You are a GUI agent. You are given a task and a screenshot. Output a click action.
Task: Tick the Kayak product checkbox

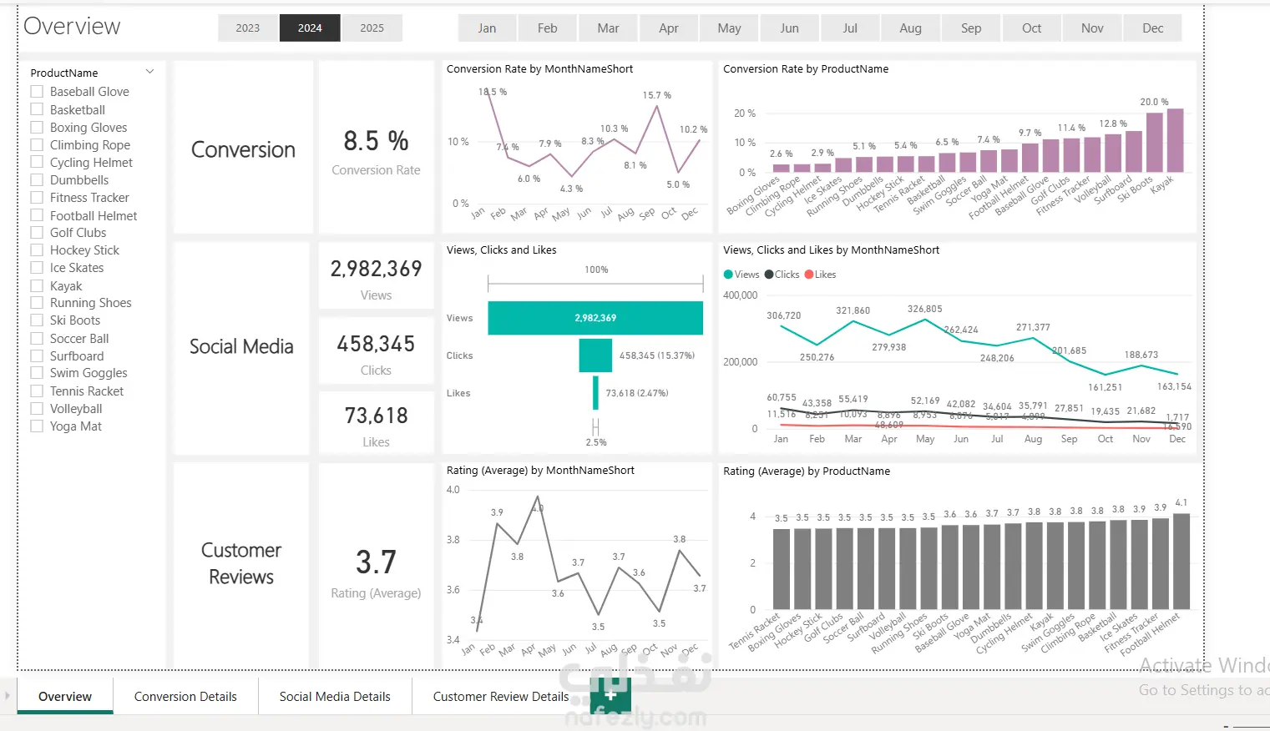coord(37,285)
